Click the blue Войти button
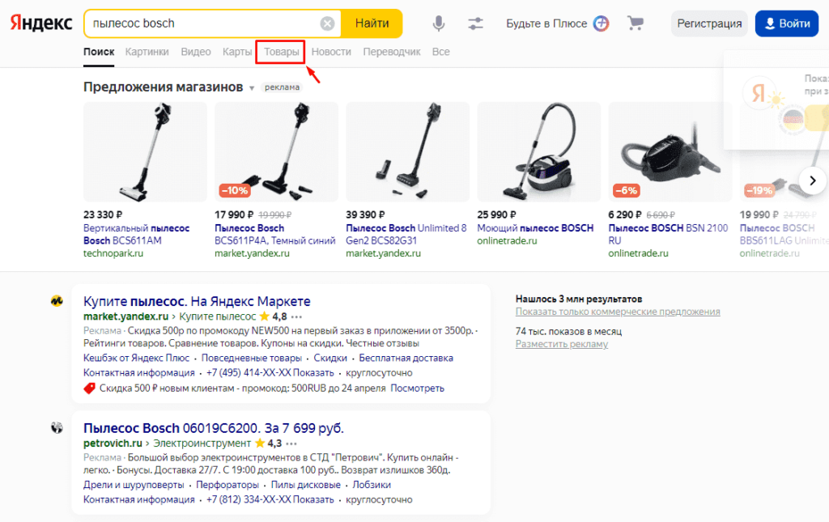The width and height of the screenshot is (829, 522). [787, 23]
